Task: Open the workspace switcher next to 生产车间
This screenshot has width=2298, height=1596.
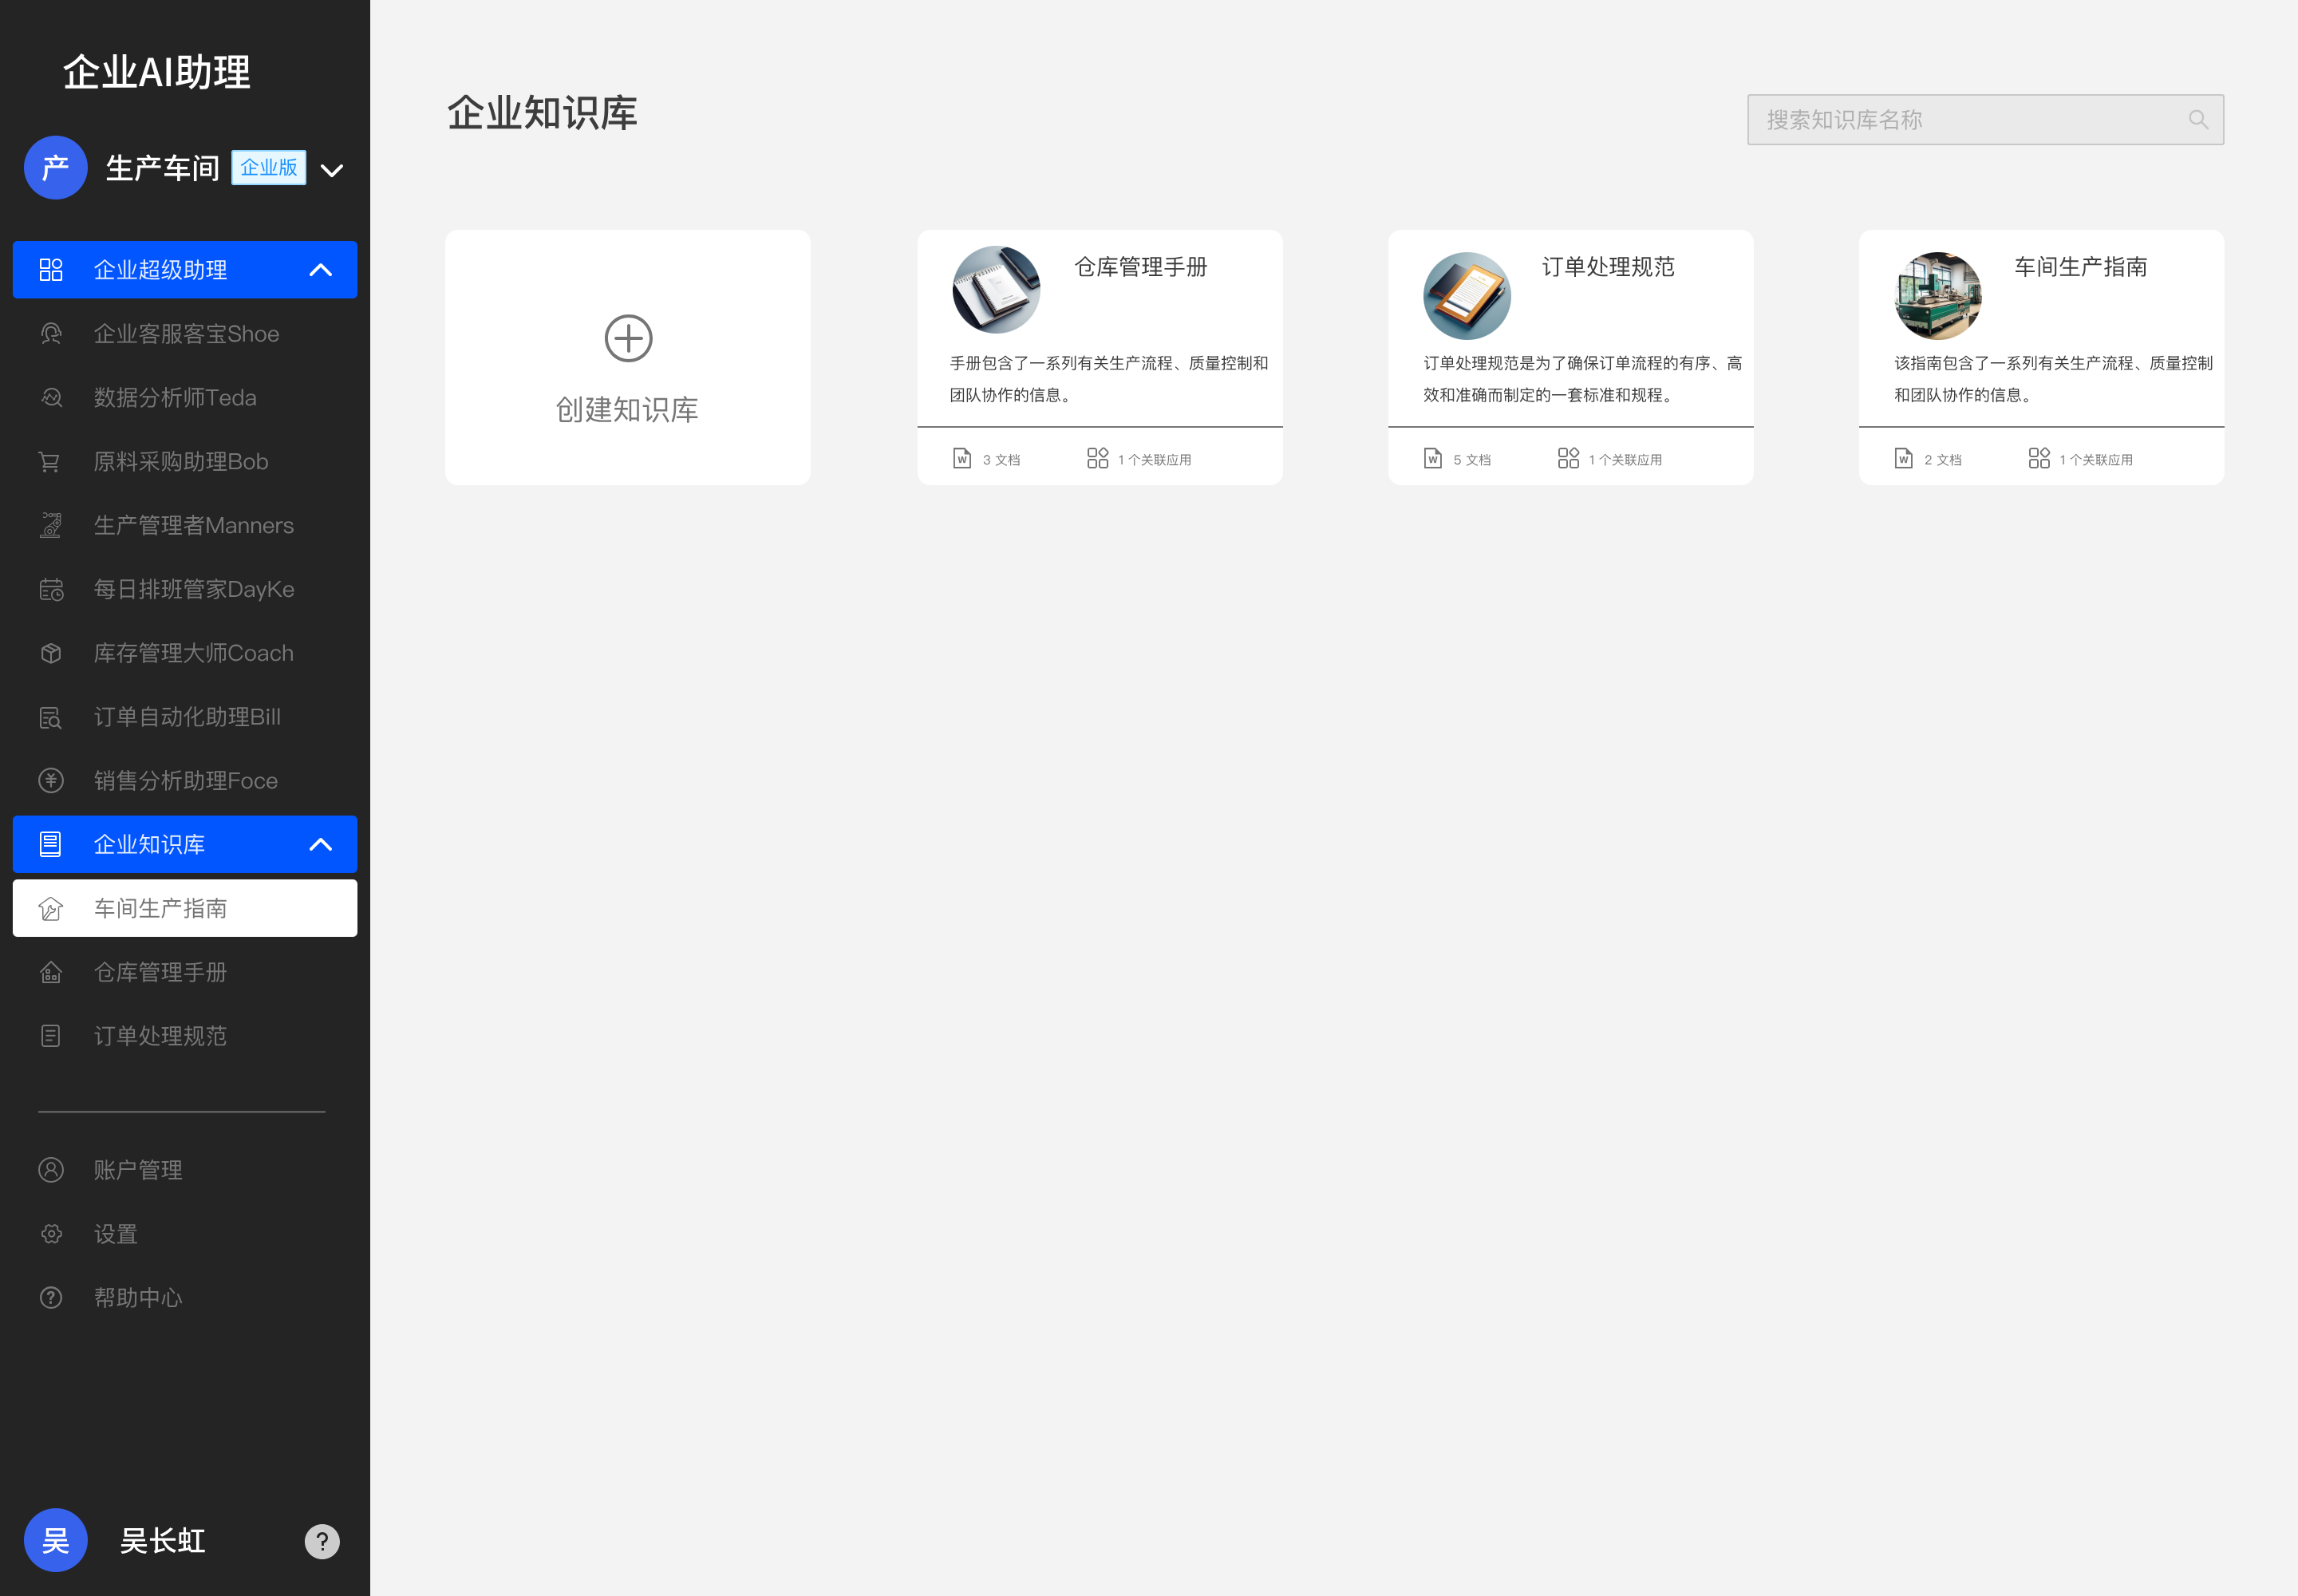Action: click(x=331, y=169)
